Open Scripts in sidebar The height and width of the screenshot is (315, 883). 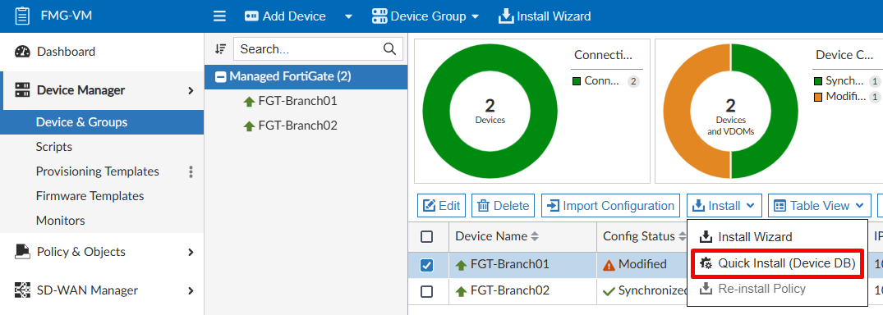54,147
